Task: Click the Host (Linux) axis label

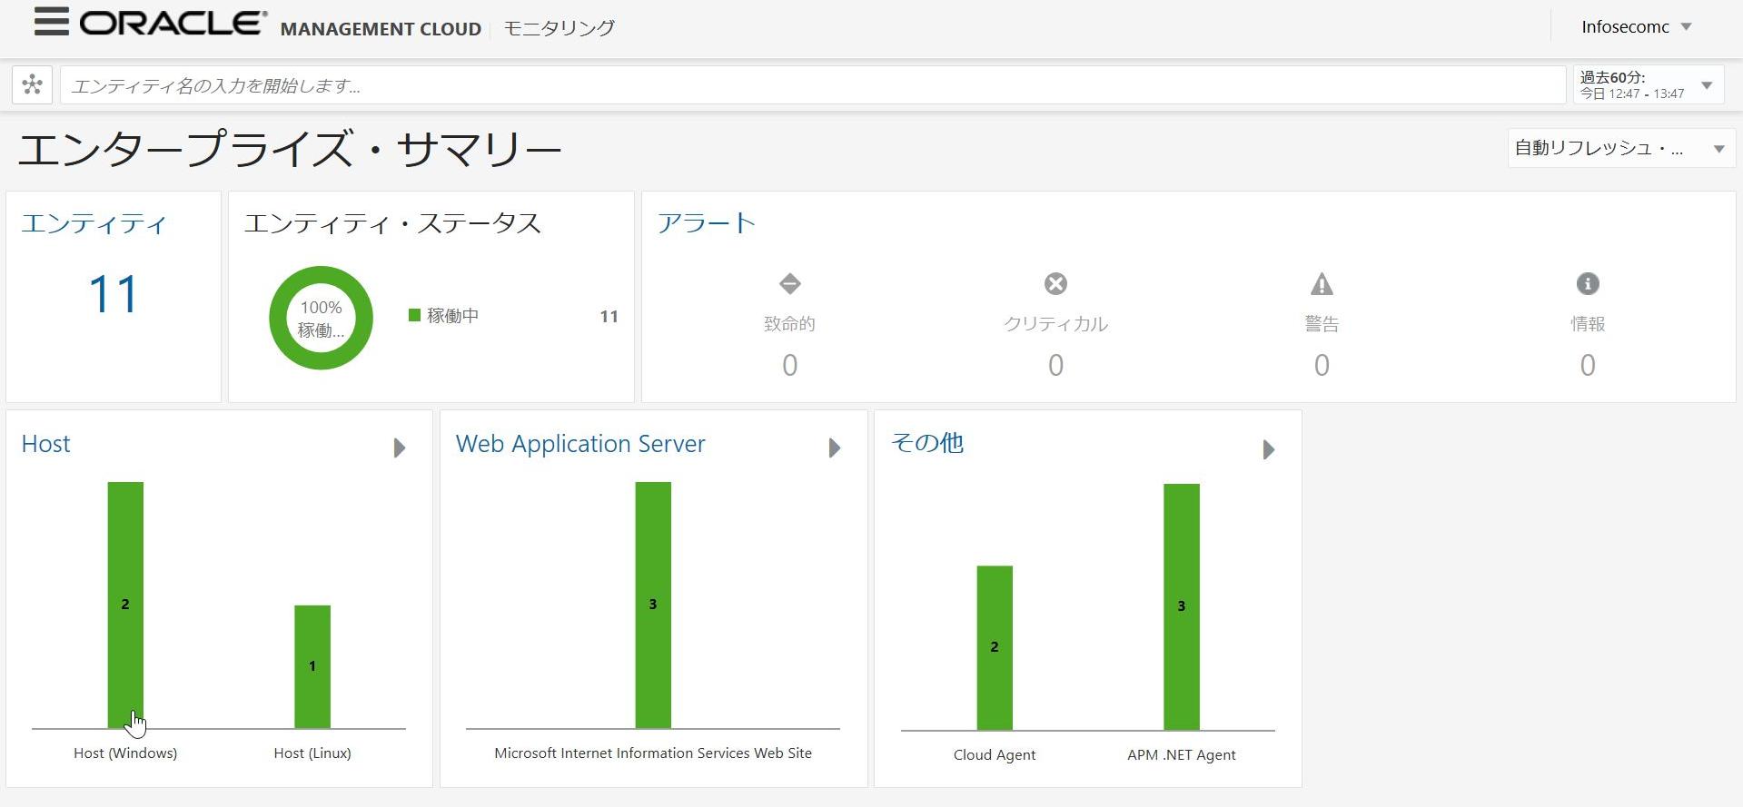Action: point(312,753)
